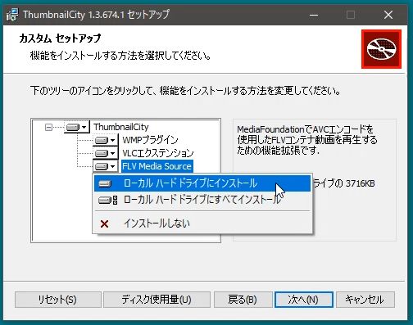Go back with 戻る(B) button
The image size is (413, 325).
pyautogui.click(x=243, y=300)
